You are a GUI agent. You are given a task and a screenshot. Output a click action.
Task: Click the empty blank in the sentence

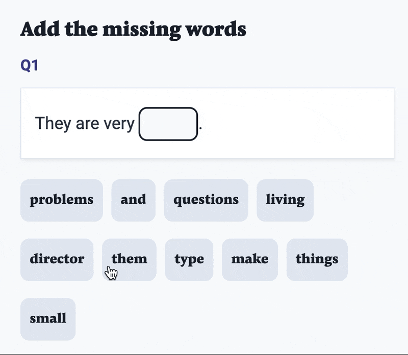tap(168, 124)
